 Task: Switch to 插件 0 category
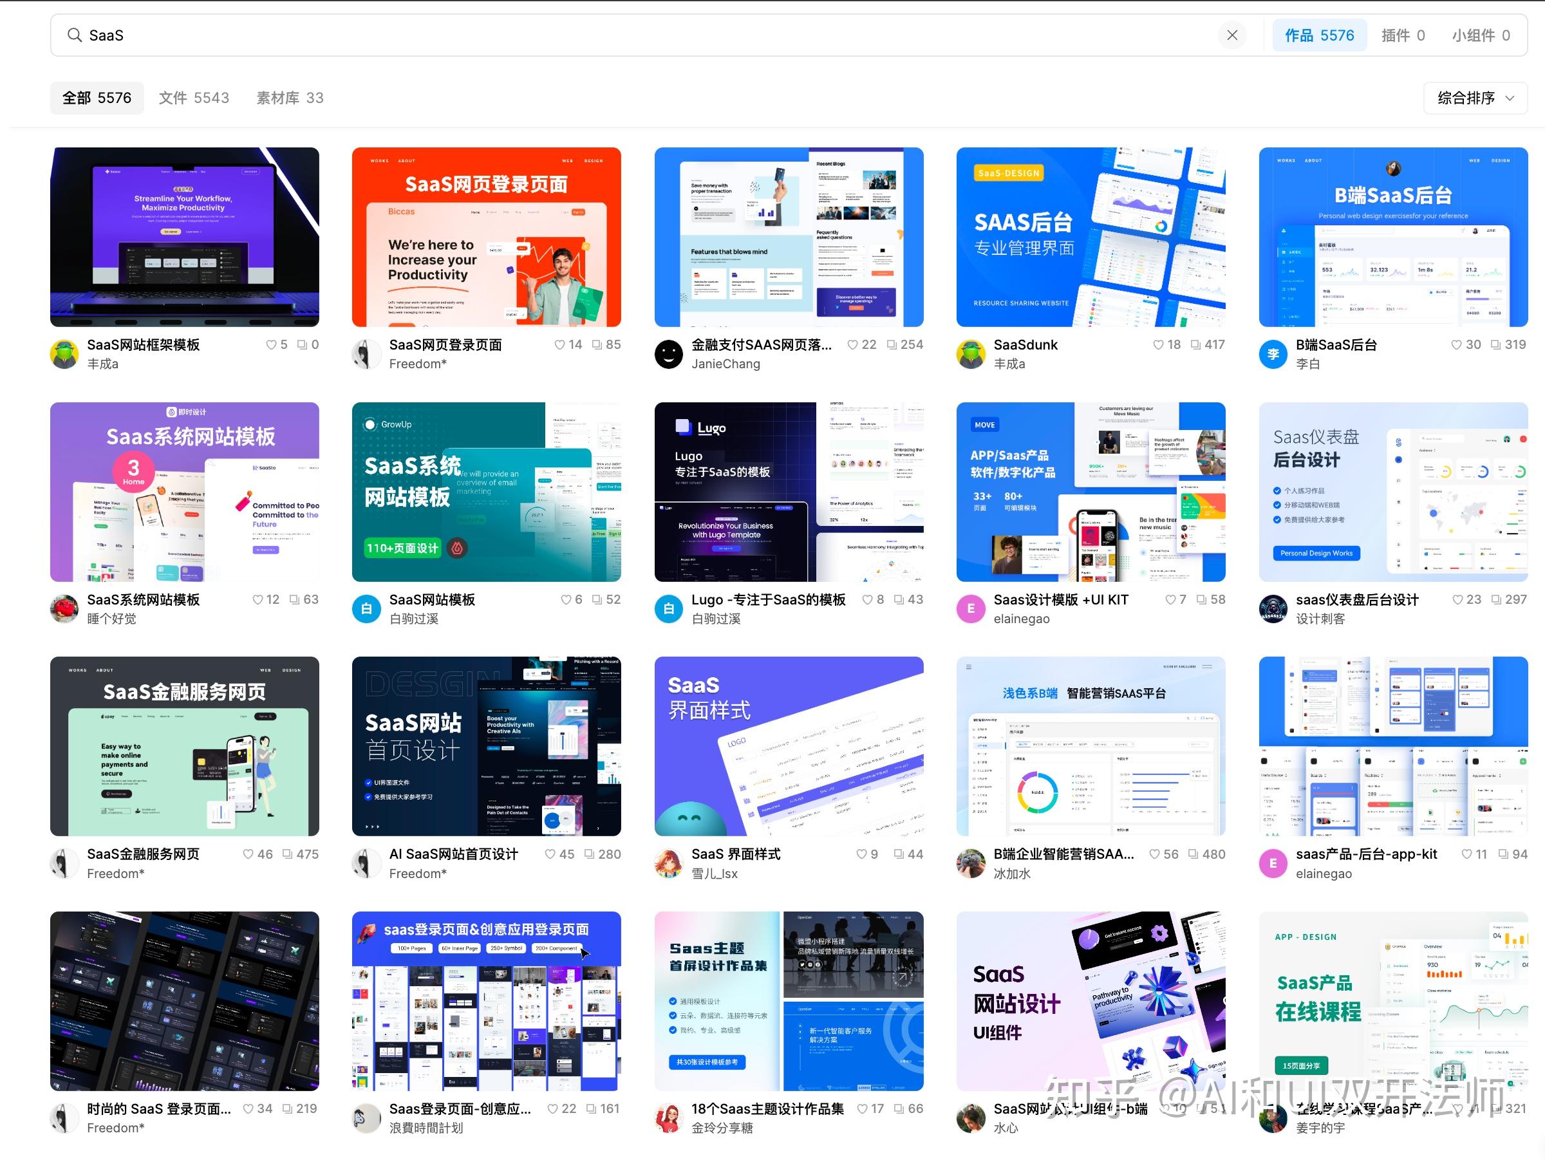pyautogui.click(x=1403, y=35)
